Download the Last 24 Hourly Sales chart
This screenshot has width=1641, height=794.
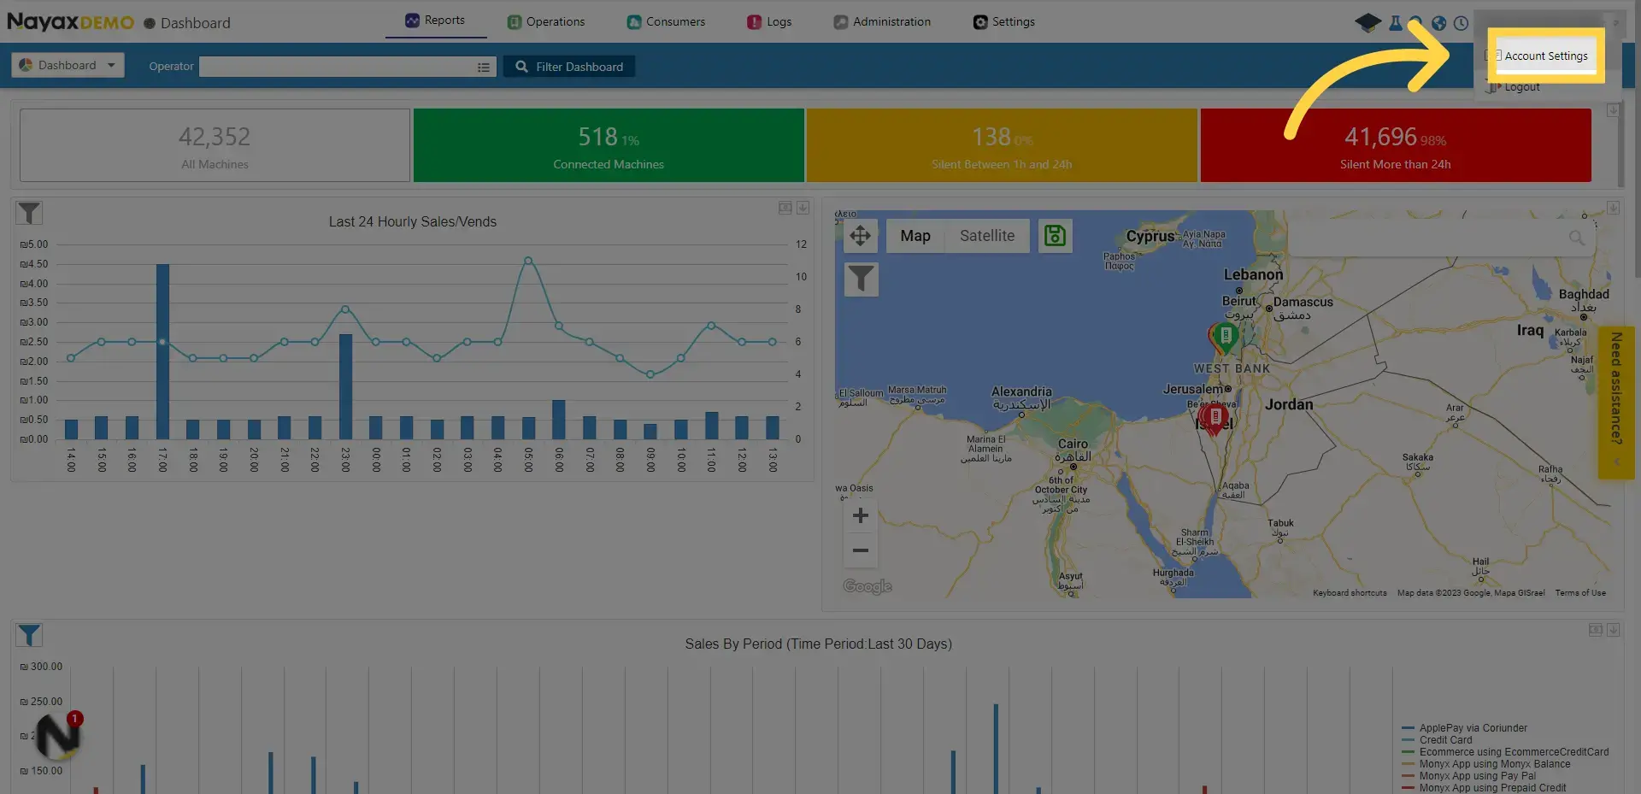[803, 208]
